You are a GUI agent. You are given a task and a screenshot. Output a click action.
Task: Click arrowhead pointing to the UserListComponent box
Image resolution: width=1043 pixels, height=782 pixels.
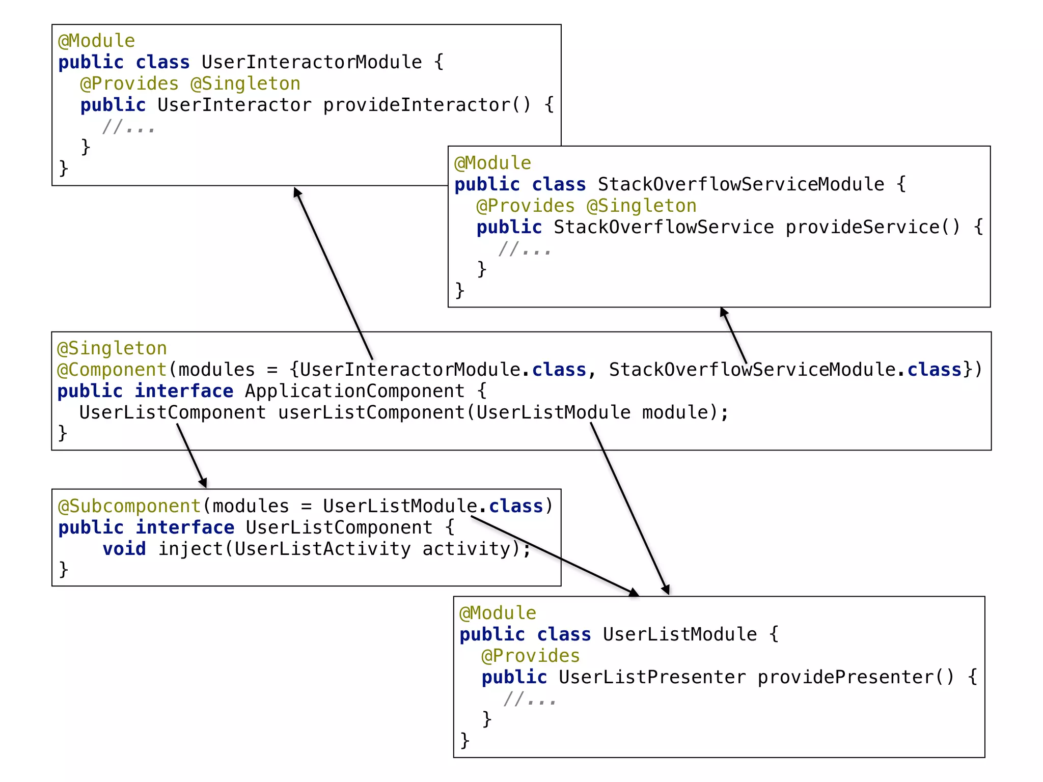tap(203, 483)
